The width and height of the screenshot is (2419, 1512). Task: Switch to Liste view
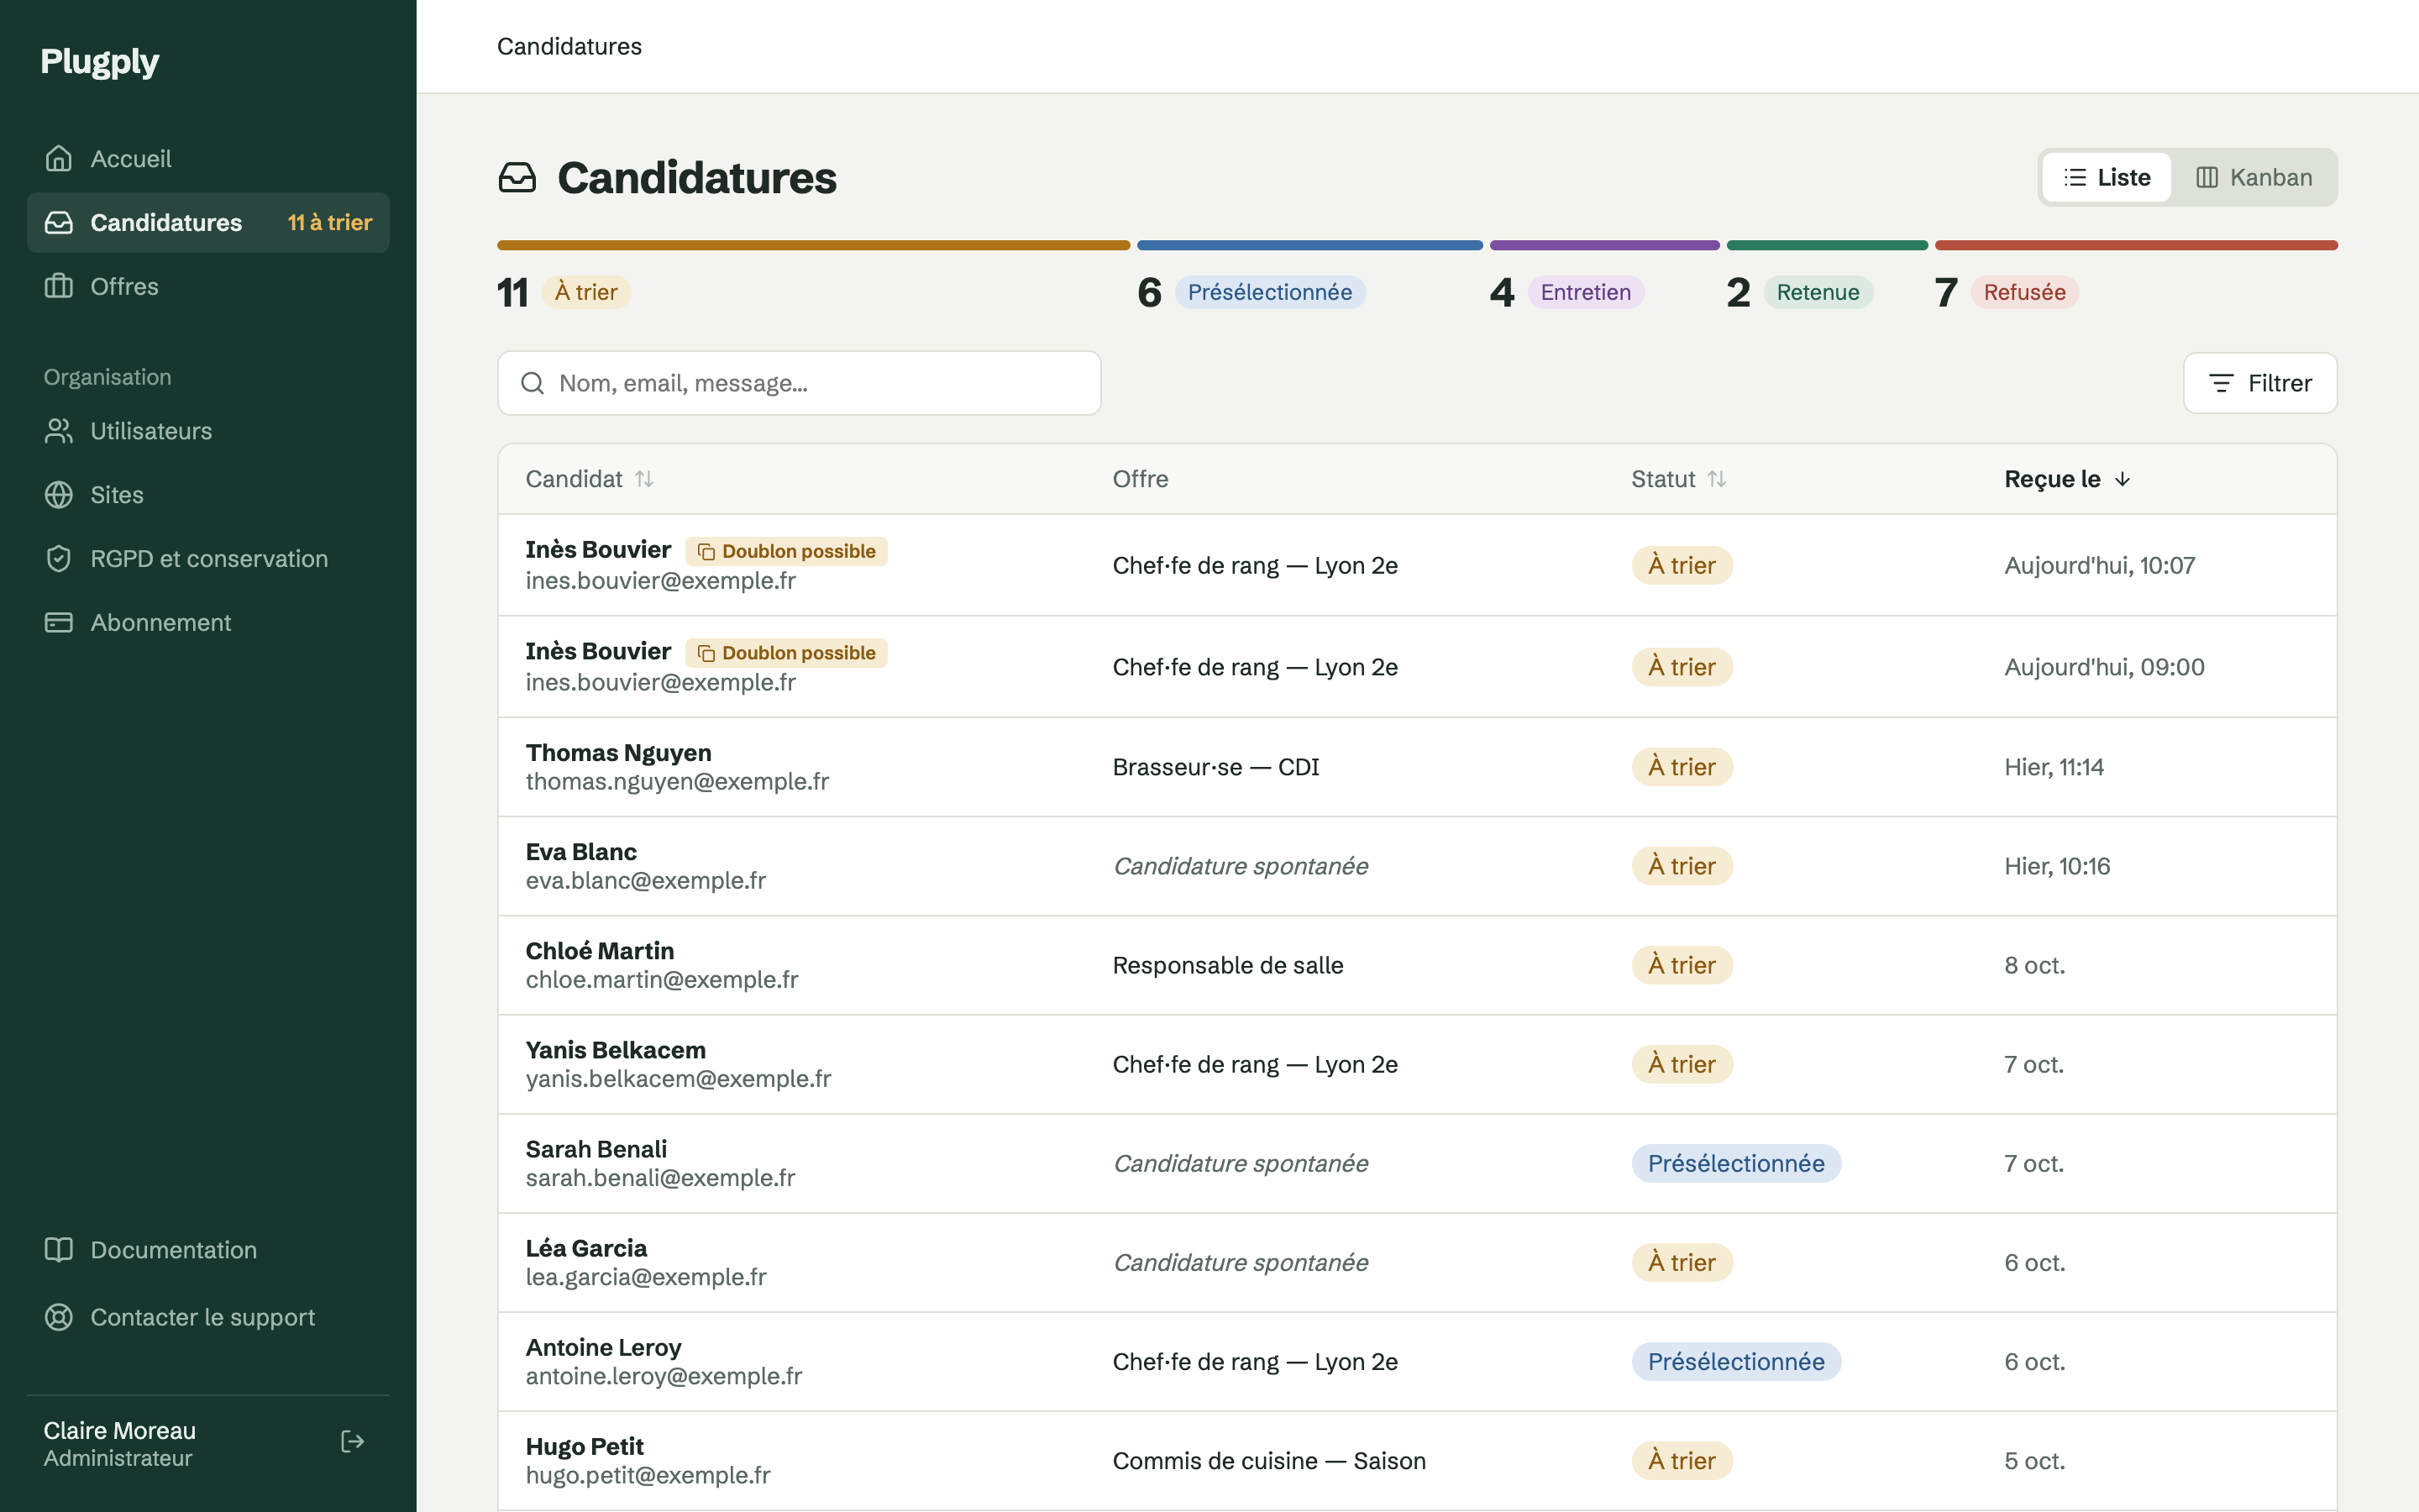2107,177
